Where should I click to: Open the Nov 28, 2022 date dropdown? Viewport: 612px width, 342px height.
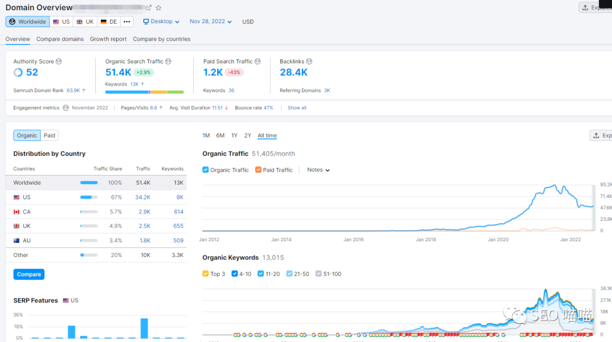pos(211,22)
